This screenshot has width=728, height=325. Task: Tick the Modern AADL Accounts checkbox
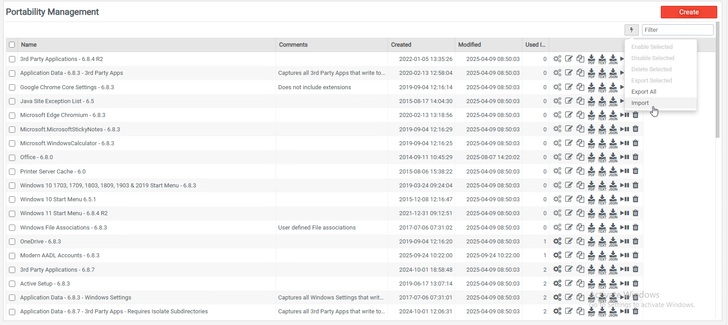[x=12, y=256]
